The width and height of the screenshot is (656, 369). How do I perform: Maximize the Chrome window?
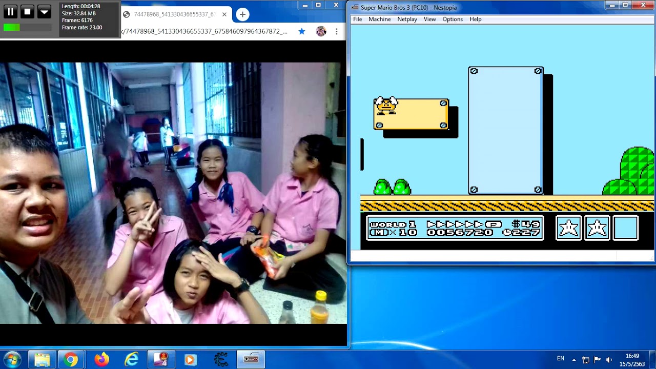tap(318, 5)
